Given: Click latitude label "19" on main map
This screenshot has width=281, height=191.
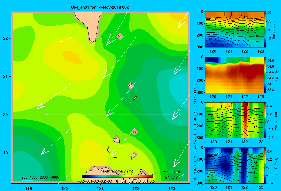Looking at the screenshot, I should (x=6, y=153).
